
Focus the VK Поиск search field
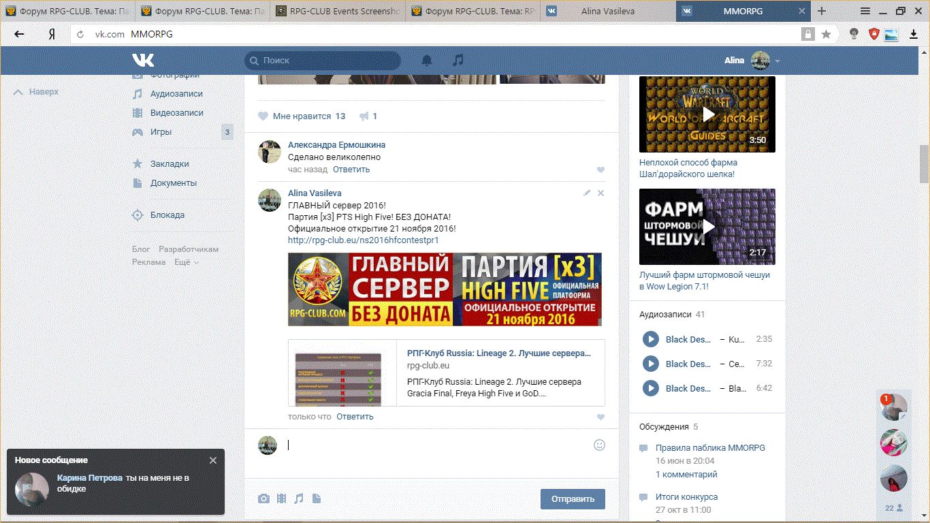[323, 61]
